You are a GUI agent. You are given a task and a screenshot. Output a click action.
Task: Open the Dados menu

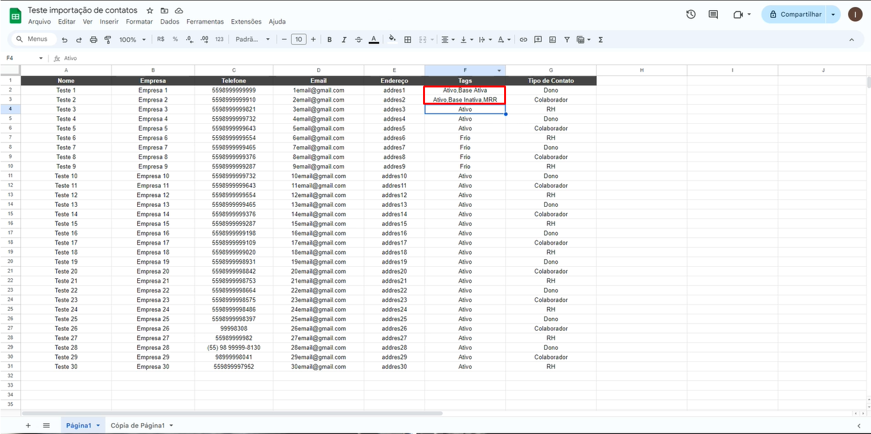pyautogui.click(x=170, y=22)
